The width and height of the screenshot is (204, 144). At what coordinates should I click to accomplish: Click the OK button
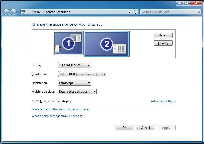pyautogui.click(x=124, y=128)
